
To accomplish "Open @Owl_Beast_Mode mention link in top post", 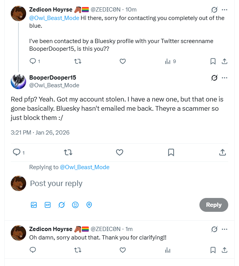I will pyautogui.click(x=54, y=18).
